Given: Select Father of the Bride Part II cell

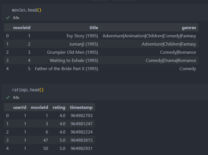Looking at the screenshot, I should click(66, 69).
